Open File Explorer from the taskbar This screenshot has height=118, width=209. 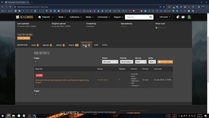click(x=13, y=116)
